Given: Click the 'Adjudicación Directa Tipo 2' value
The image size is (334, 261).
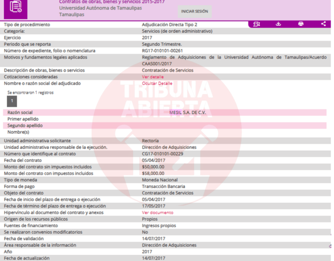Looking at the screenshot, I should coord(169,24).
